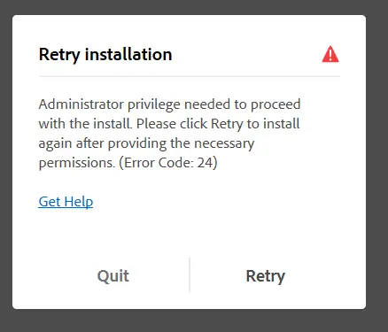
Task: Click the word "proceed" in the error message
Action: [x=275, y=104]
